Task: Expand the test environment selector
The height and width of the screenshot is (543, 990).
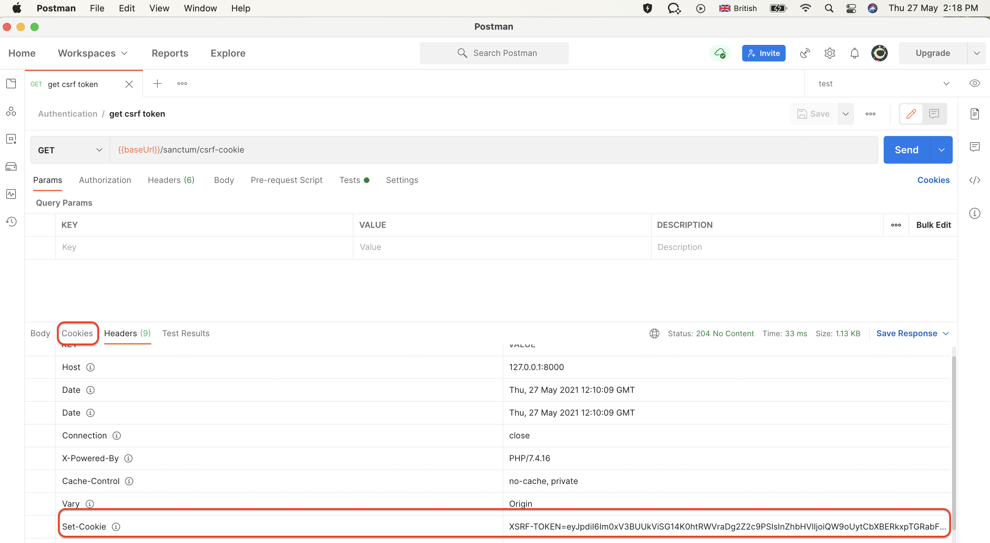Action: click(x=947, y=84)
